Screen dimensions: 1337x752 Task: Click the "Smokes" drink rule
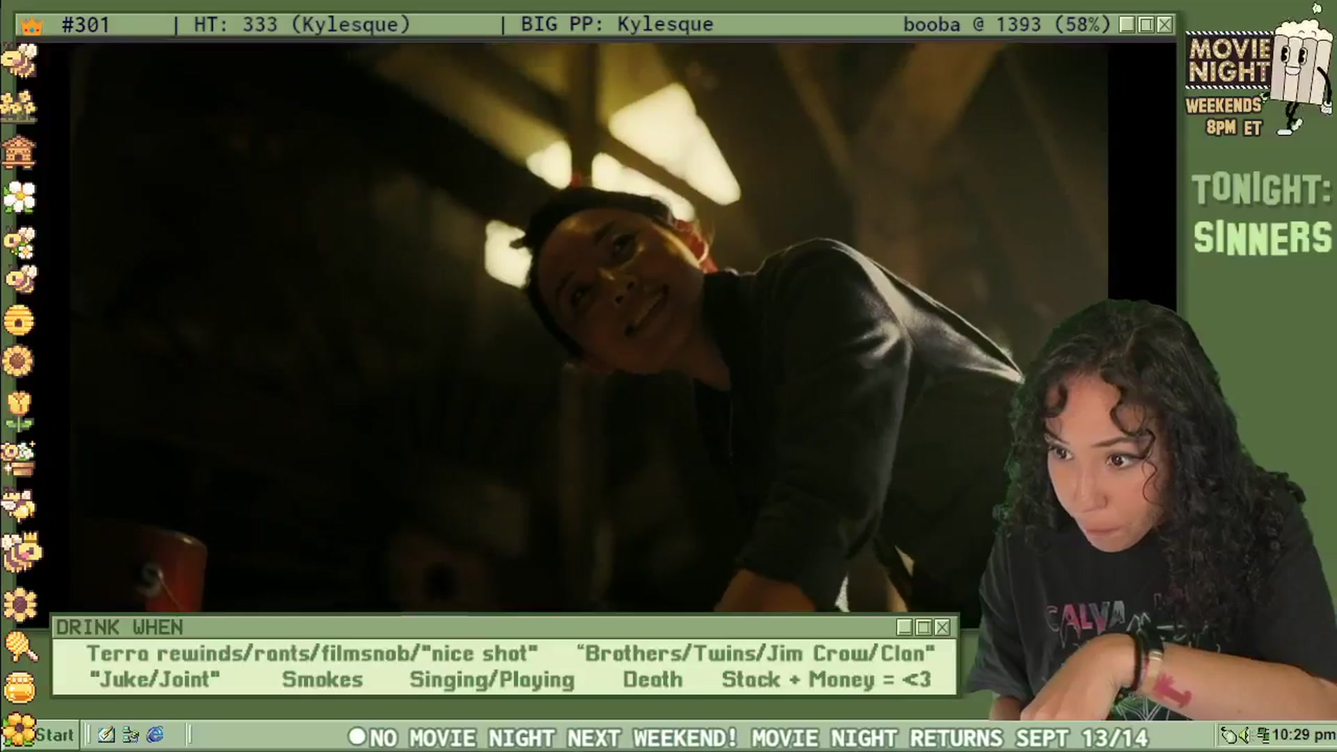coord(322,680)
